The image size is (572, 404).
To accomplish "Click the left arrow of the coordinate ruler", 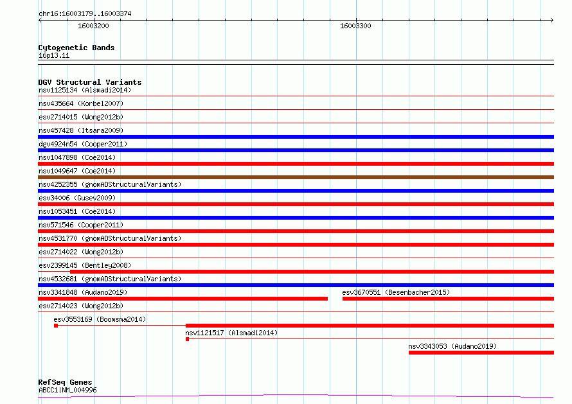I will [x=40, y=20].
